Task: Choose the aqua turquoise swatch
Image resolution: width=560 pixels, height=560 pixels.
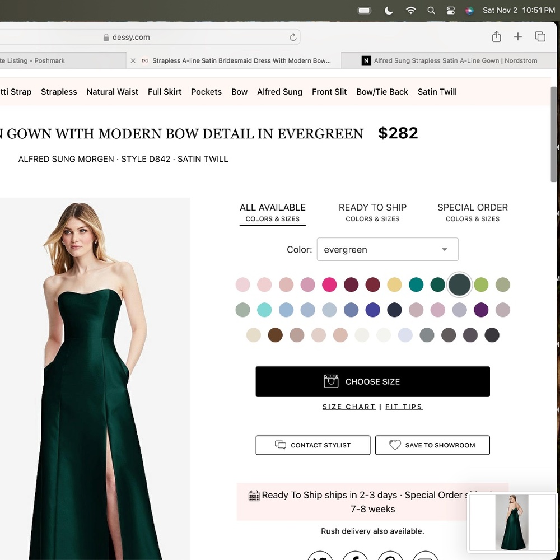Action: click(264, 310)
